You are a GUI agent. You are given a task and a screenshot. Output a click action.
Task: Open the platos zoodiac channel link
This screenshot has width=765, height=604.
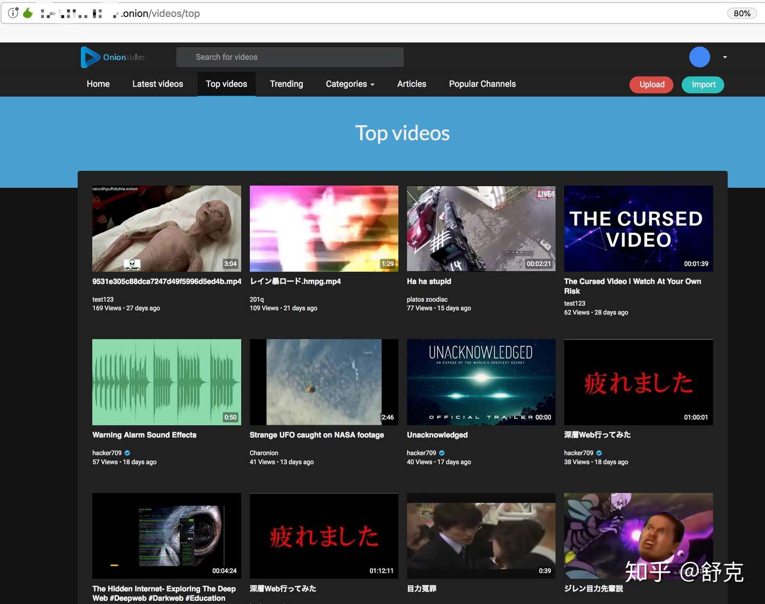tap(427, 300)
